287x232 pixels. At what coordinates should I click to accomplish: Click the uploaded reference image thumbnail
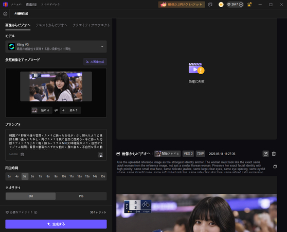(56, 87)
